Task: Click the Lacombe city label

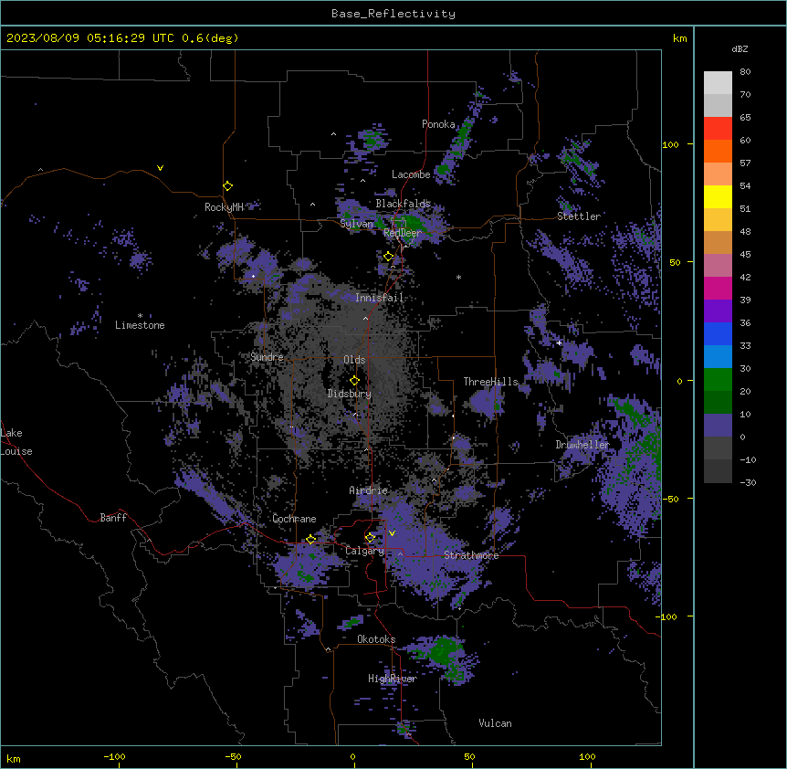Action: 411,174
